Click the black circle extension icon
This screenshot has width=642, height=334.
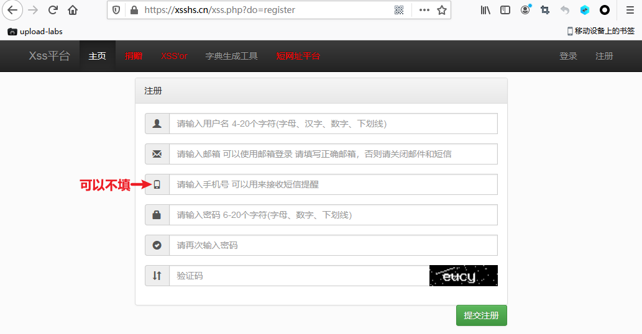tap(605, 10)
